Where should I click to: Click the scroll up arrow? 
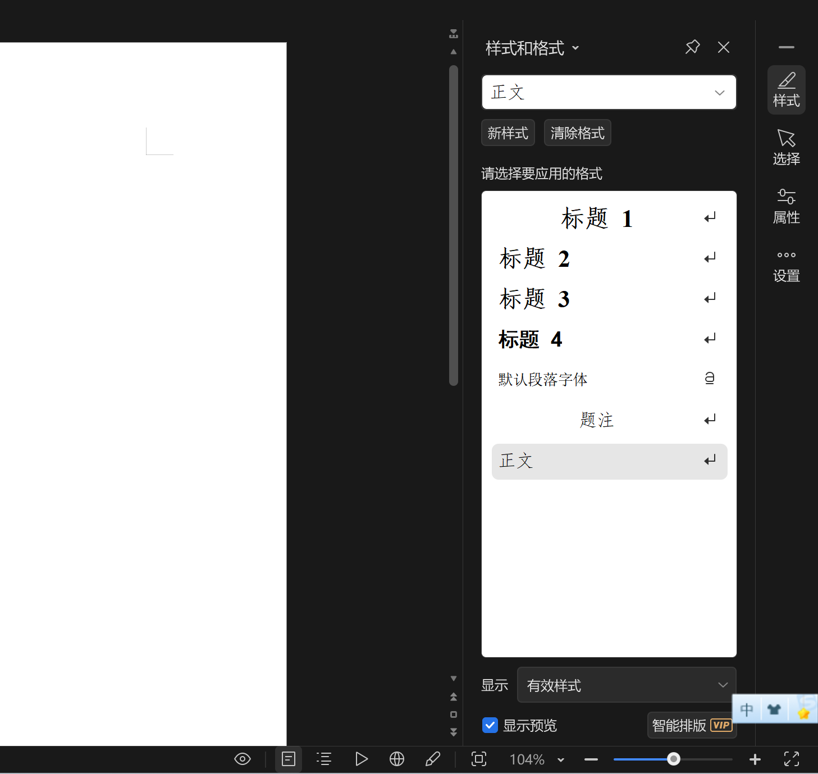454,52
